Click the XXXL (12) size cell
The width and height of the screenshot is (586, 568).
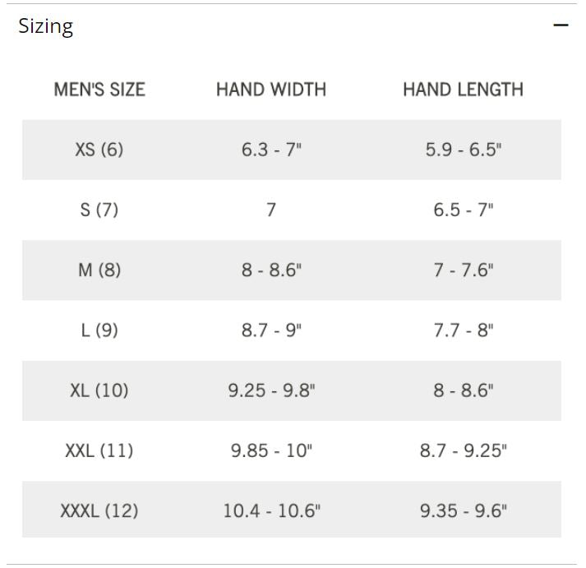[99, 510]
